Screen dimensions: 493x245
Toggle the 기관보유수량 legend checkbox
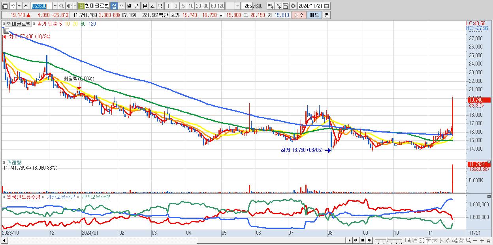tap(43, 196)
